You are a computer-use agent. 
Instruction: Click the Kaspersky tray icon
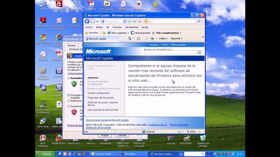click(230, 154)
